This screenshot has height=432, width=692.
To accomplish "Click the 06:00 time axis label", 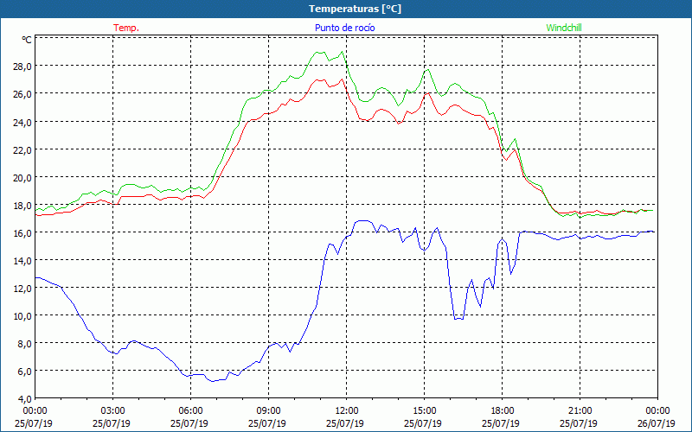I will tap(190, 411).
